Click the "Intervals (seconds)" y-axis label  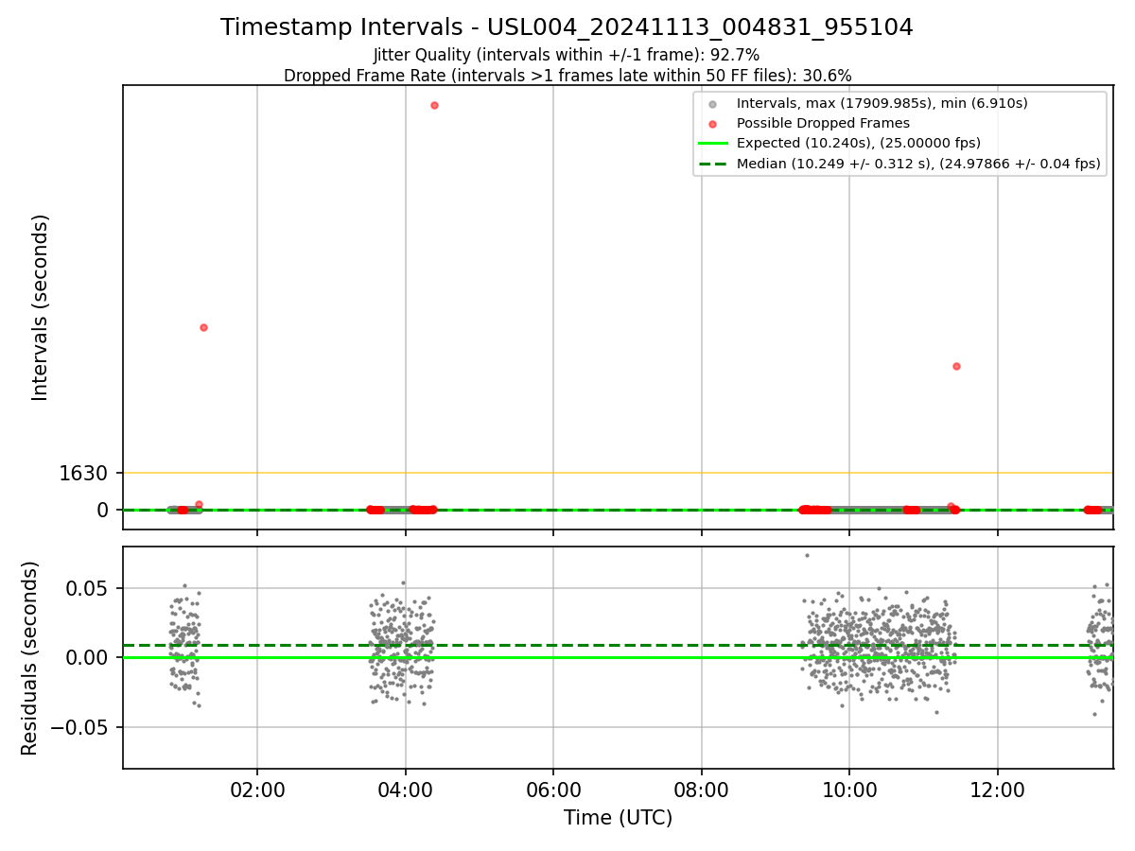coord(40,307)
